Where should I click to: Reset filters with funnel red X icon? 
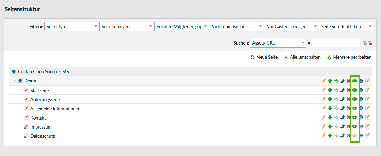[x=370, y=43]
